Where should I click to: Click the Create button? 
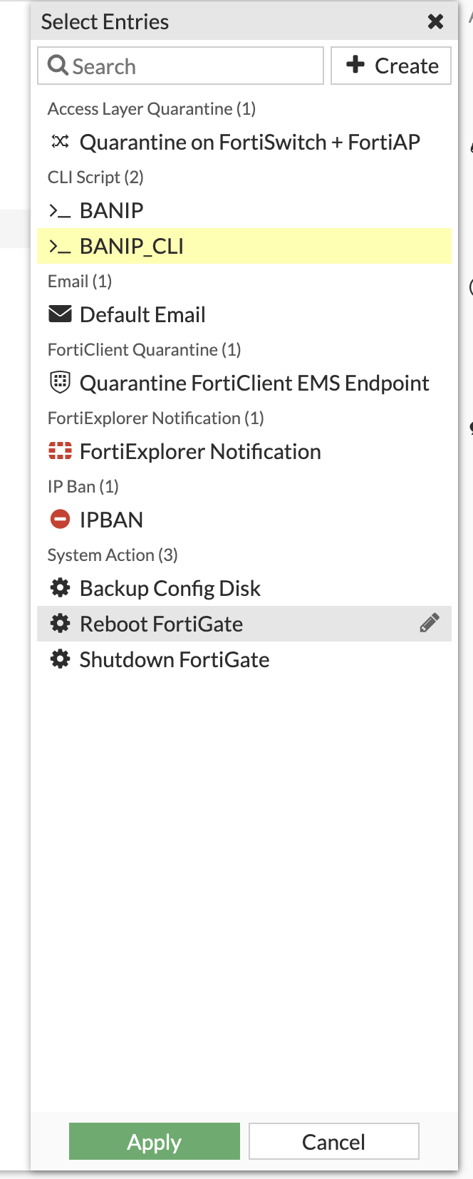pyautogui.click(x=391, y=66)
